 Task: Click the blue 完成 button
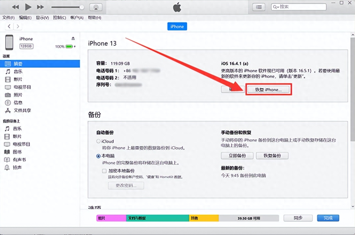(328, 218)
